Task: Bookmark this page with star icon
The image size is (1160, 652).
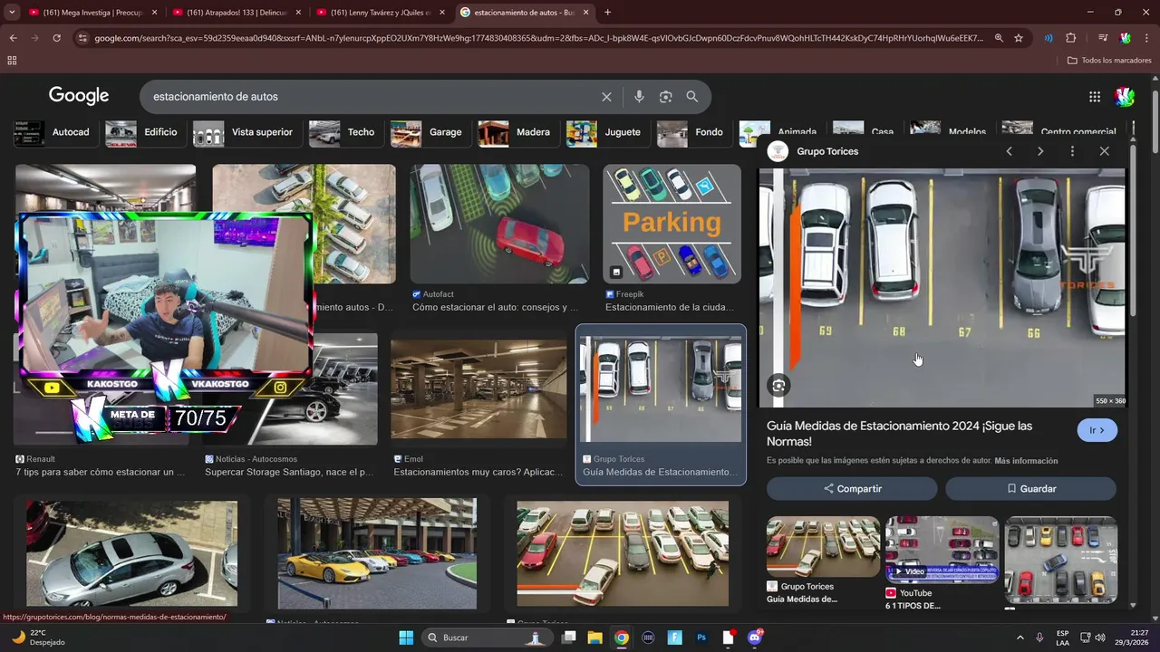Action: point(1019,38)
